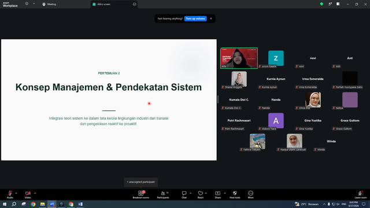
Task: Select tsdiya's purple tile
Action: [x=350, y=100]
